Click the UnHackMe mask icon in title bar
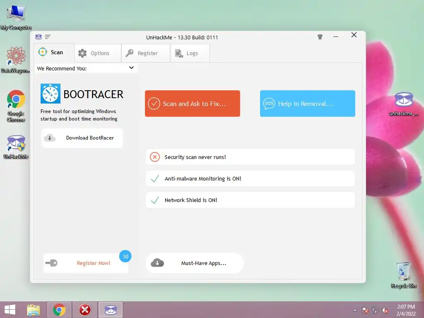This screenshot has height=318, width=424. pyautogui.click(x=39, y=37)
